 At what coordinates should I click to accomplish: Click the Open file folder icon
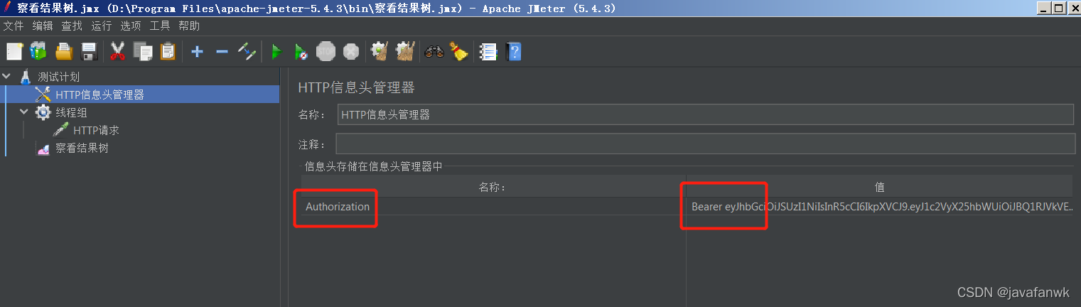point(64,51)
